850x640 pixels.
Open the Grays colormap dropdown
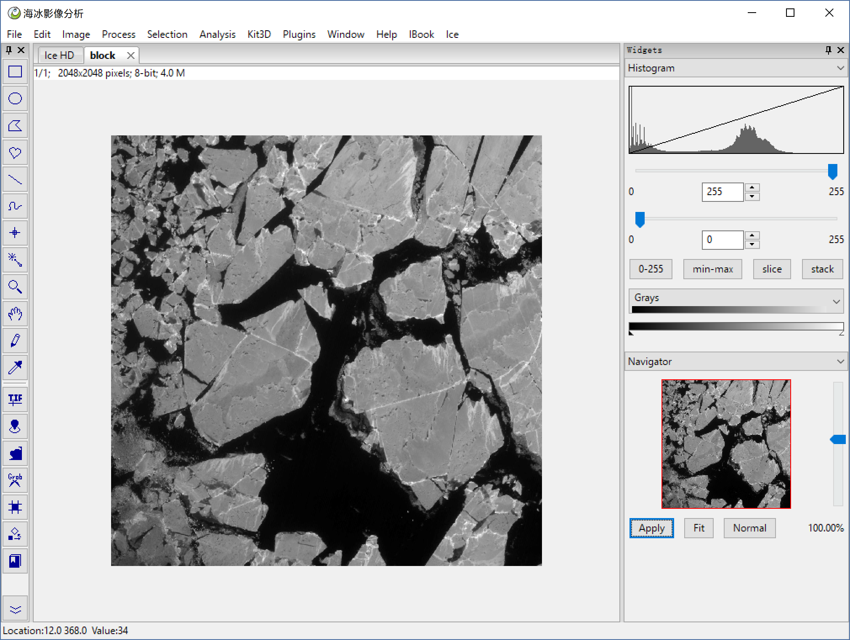point(836,301)
